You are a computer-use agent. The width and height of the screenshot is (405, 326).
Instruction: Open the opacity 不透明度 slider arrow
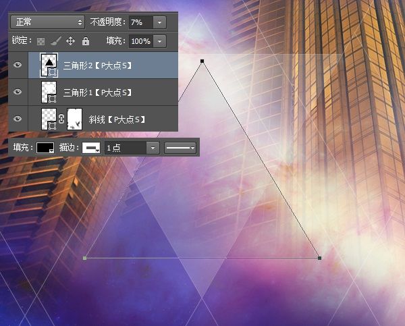tap(159, 22)
